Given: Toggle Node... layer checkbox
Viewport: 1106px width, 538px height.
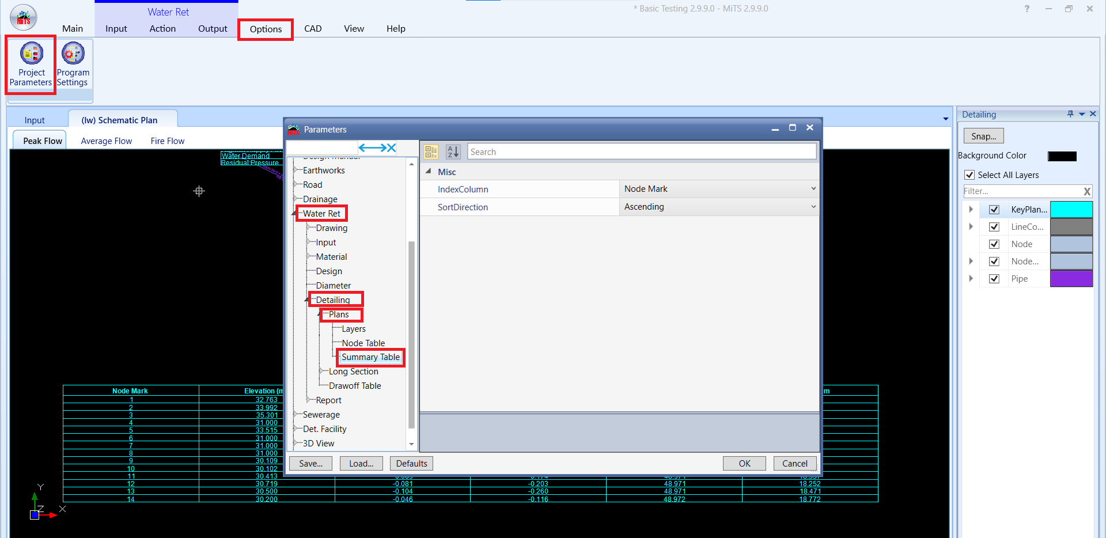Looking at the screenshot, I should 994,262.
